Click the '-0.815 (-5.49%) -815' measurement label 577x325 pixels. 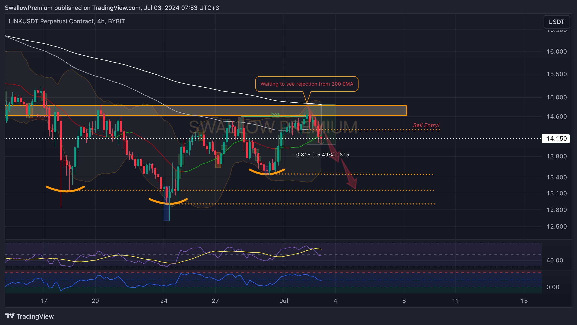tap(321, 155)
